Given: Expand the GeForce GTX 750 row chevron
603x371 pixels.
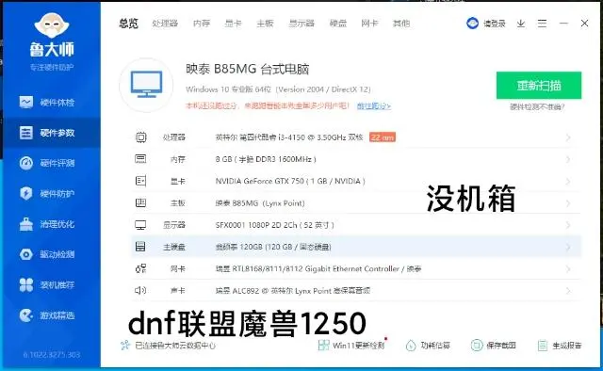Looking at the screenshot, I should [568, 181].
